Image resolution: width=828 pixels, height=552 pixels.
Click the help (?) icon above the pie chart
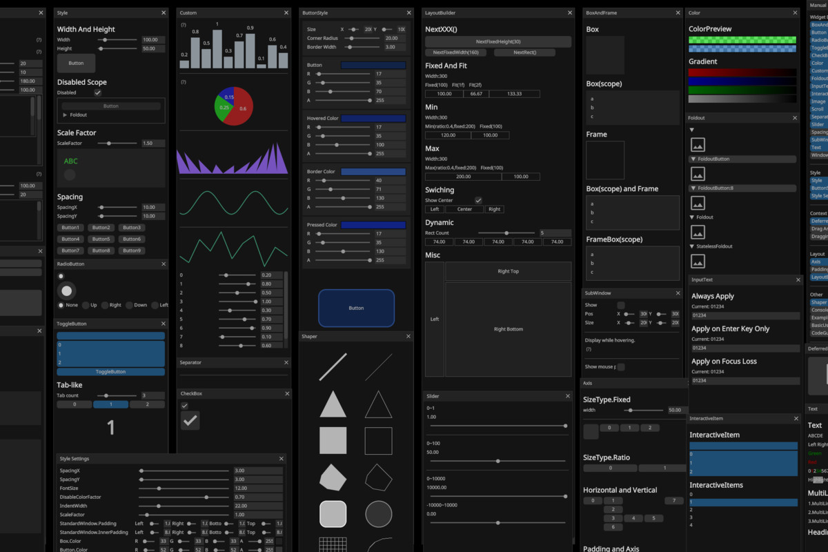pos(184,82)
